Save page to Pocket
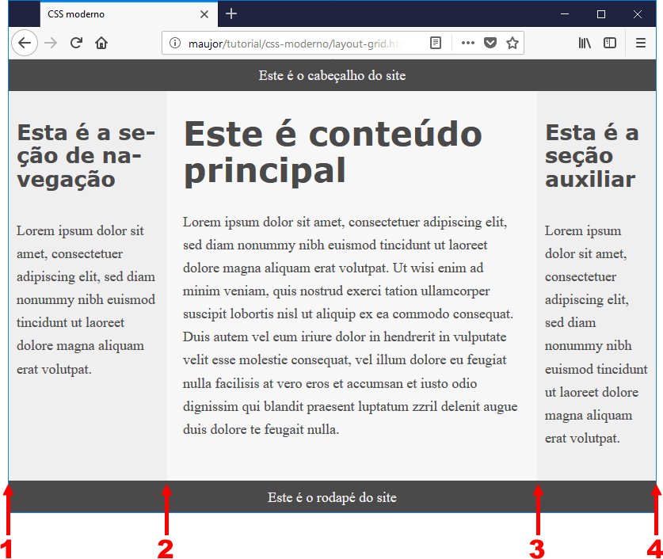 click(490, 43)
